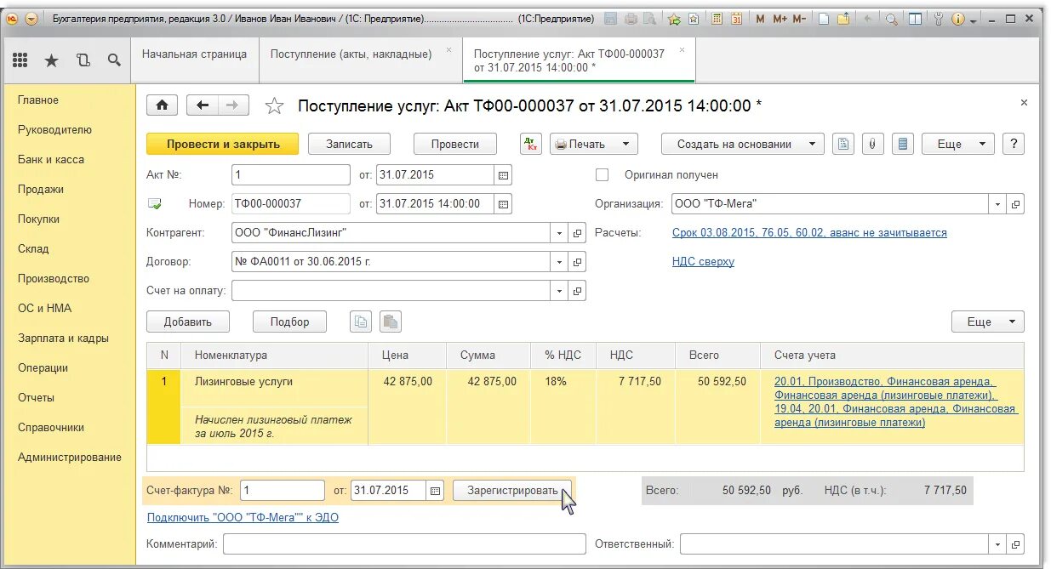
Task: Open the calendar icon in the title bar
Action: click(x=737, y=18)
